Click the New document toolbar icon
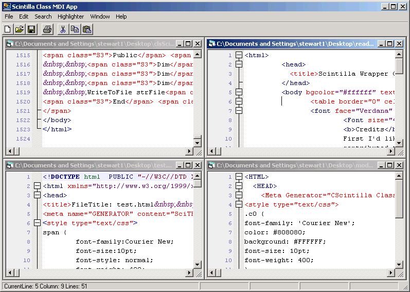 [8, 29]
